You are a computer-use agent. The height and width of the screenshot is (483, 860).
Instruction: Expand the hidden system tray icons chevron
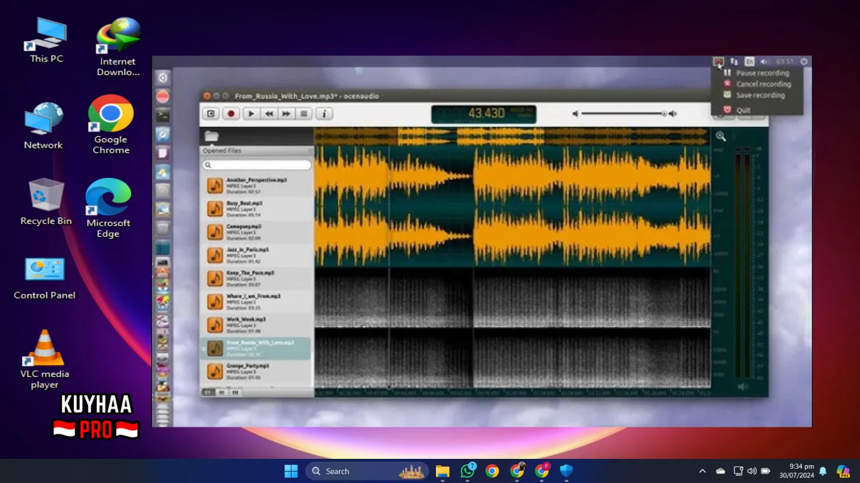coord(702,471)
